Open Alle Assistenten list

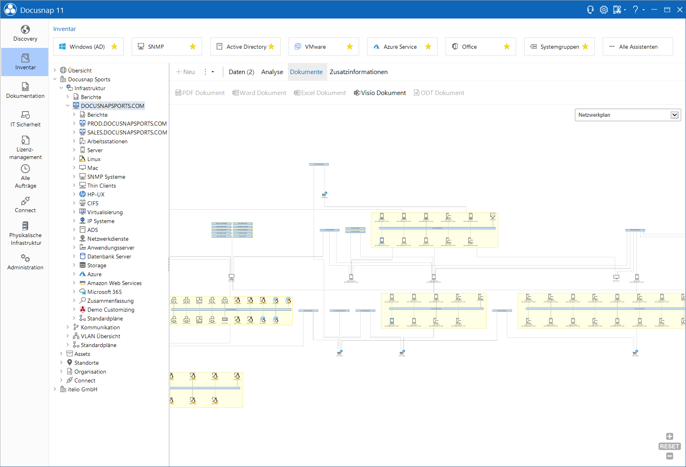coord(638,47)
